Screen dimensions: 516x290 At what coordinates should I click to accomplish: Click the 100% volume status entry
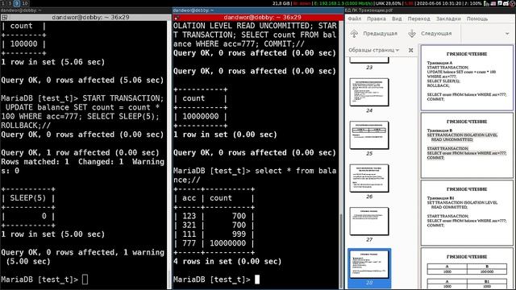coord(472,3)
